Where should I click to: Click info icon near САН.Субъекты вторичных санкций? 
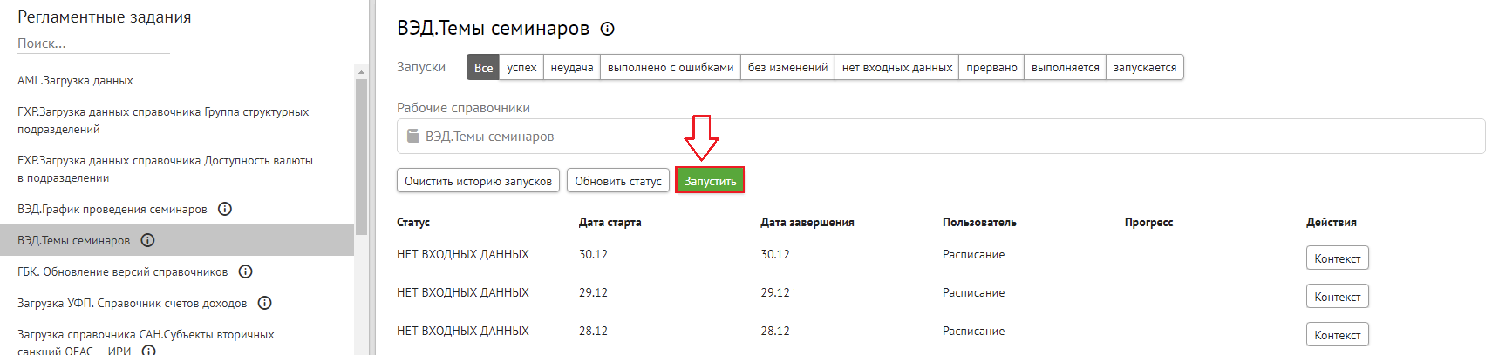pyautogui.click(x=149, y=350)
